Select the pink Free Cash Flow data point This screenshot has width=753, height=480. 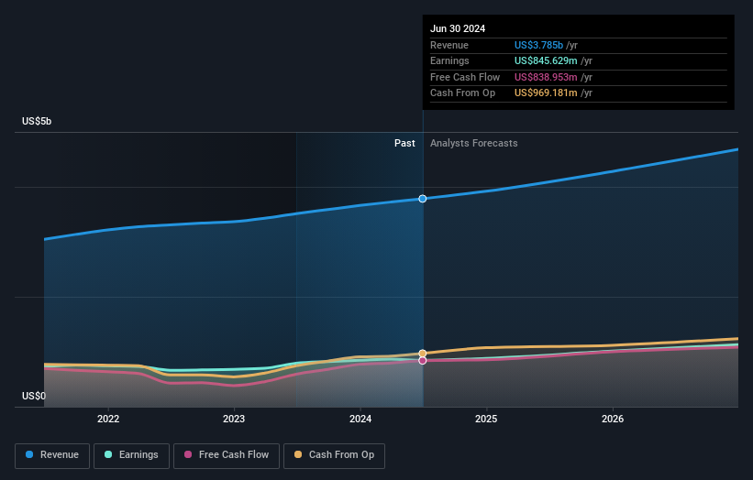[423, 361]
